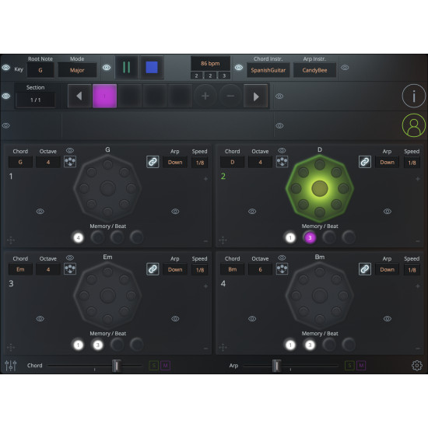Viewport: 428px width, 428px height.
Task: Click the plus icon on pad 2
Action: pyautogui.click(x=418, y=179)
